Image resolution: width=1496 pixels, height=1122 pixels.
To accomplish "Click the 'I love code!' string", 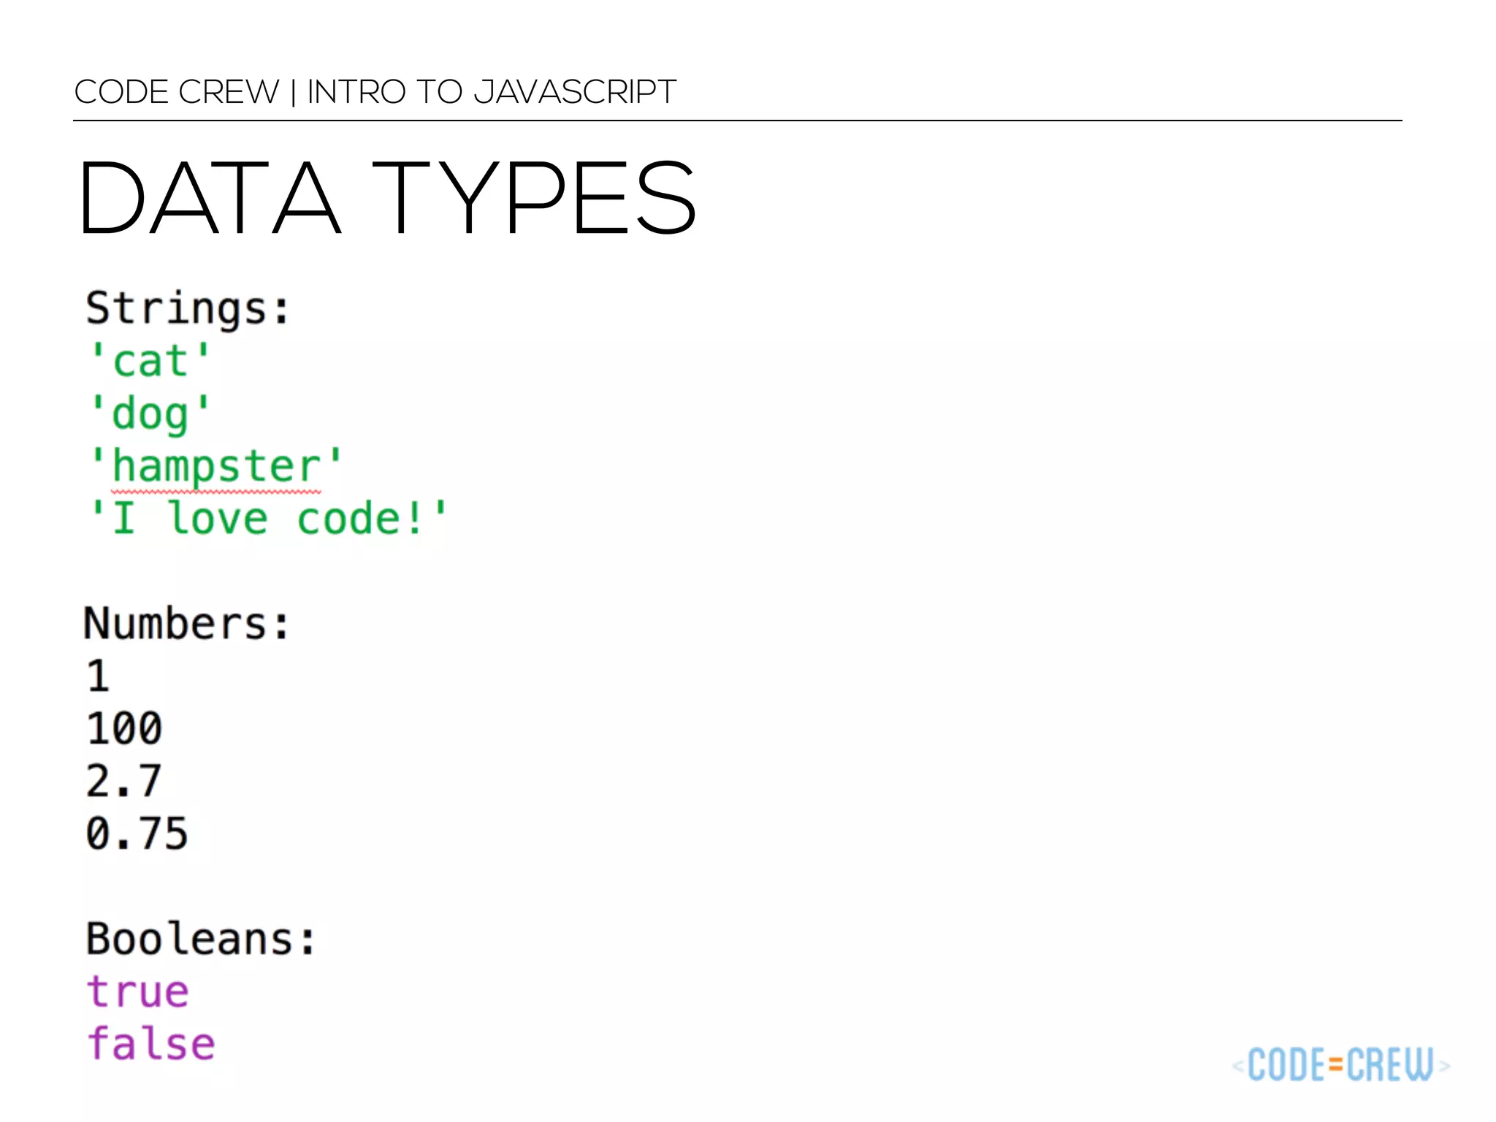I will pos(267,519).
